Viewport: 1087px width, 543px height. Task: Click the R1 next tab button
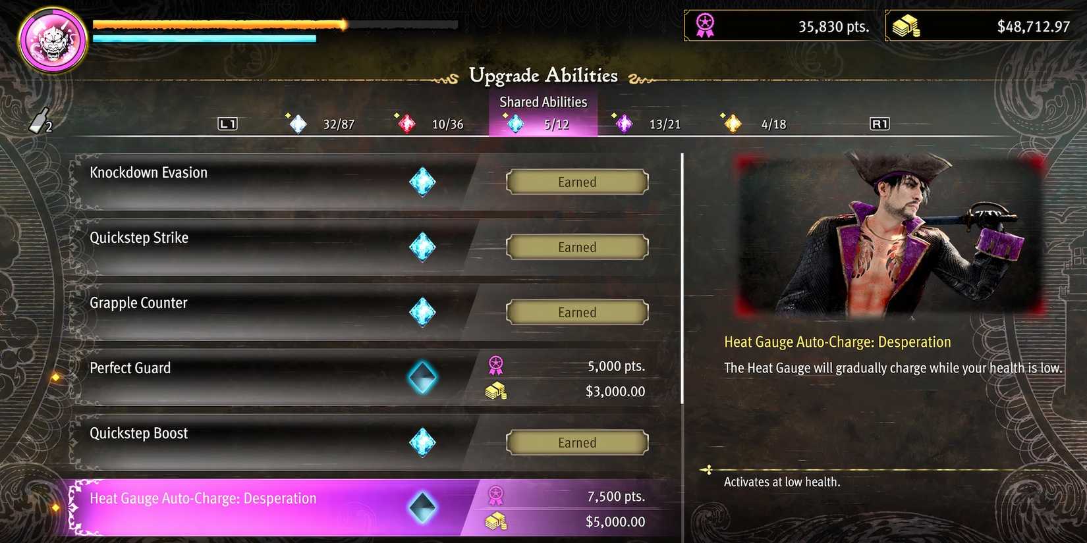(x=879, y=124)
